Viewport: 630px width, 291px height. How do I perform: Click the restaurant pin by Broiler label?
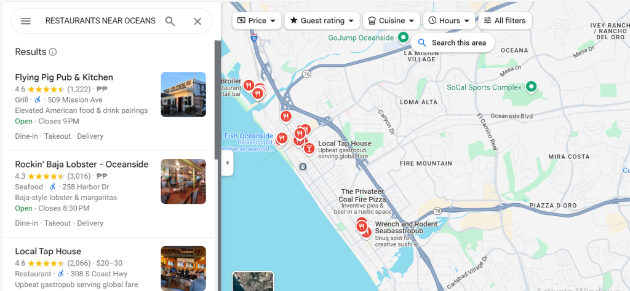249,85
